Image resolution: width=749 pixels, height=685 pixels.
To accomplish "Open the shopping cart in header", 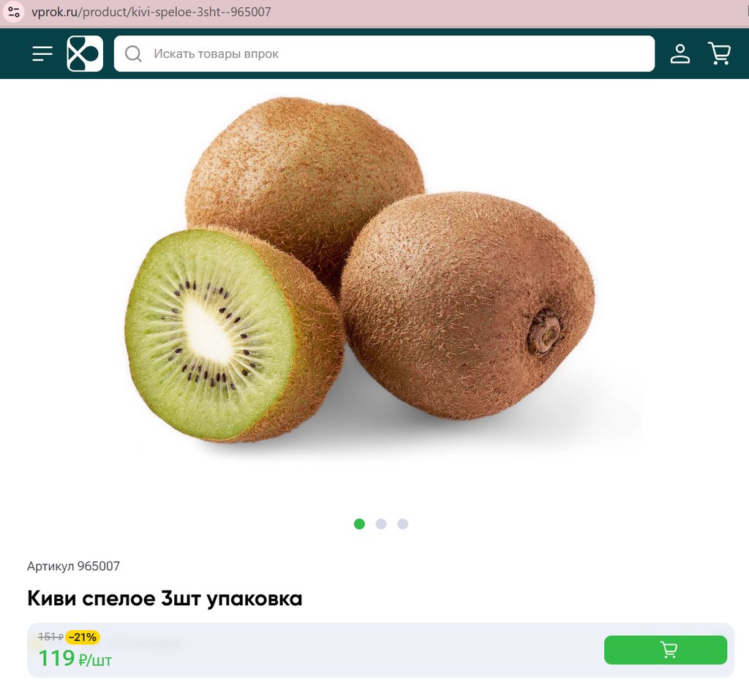I will click(x=719, y=53).
